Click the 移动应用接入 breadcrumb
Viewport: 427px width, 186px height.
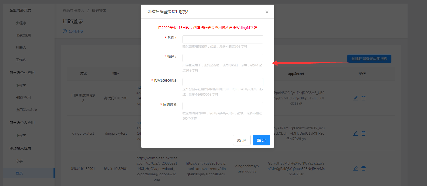point(73,10)
